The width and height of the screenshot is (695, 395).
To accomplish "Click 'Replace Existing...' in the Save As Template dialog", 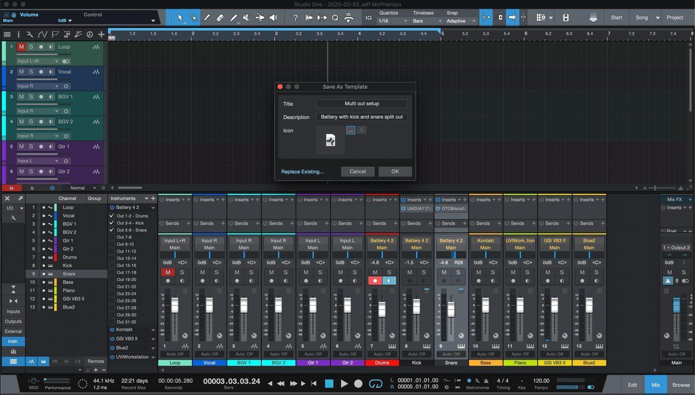I will 302,172.
